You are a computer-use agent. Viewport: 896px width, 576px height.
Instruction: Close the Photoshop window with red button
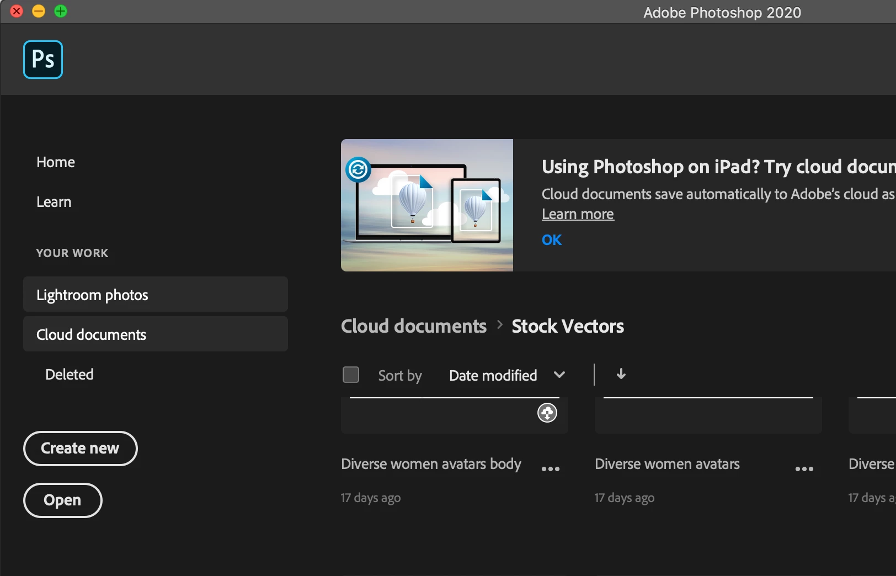tap(17, 11)
